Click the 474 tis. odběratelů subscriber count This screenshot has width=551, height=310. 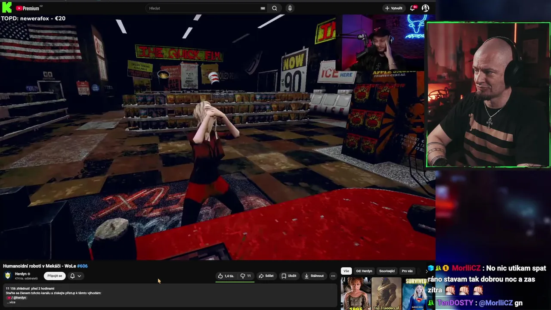click(26, 279)
